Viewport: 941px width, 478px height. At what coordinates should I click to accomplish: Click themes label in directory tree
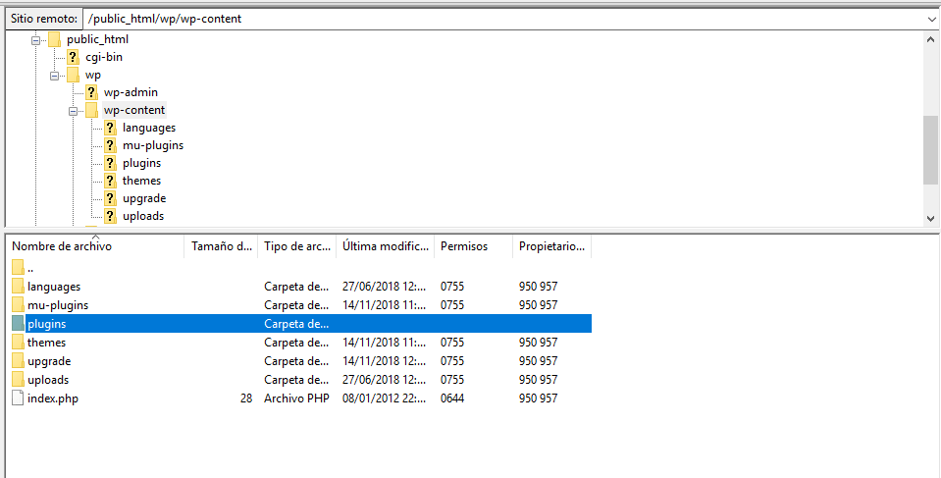pos(141,181)
